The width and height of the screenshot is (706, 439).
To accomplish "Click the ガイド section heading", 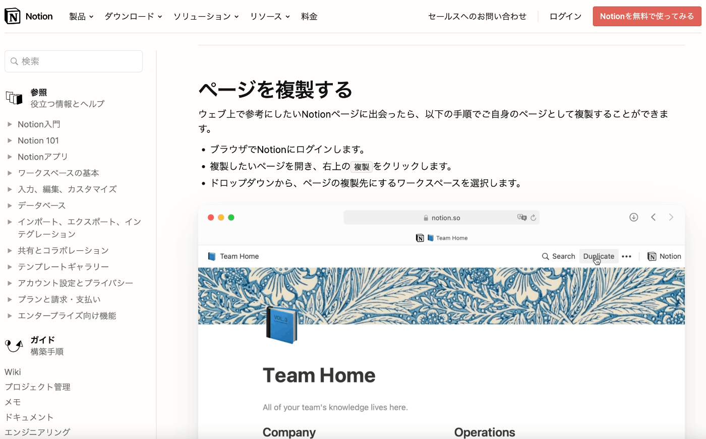I will click(x=42, y=340).
